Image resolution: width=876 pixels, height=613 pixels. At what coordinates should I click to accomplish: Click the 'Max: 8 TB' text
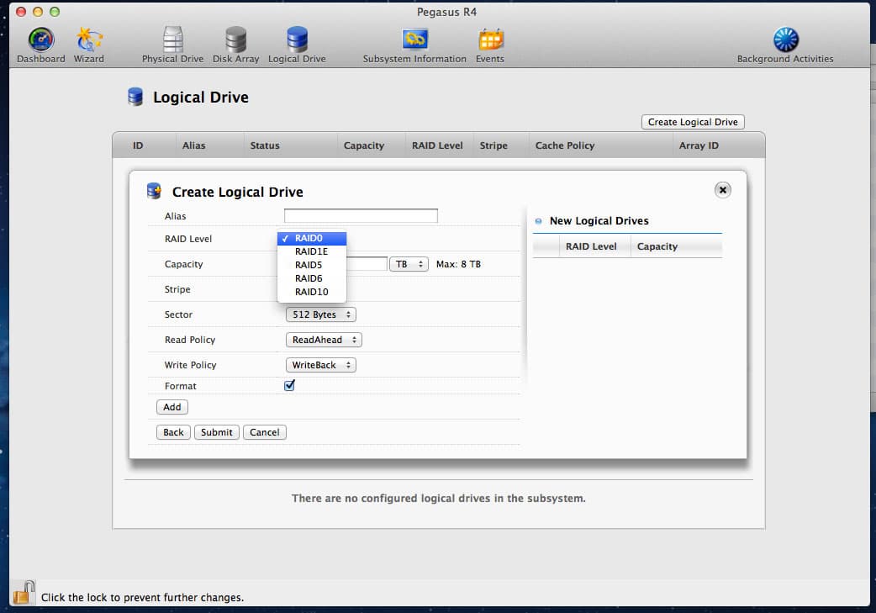pyautogui.click(x=458, y=264)
